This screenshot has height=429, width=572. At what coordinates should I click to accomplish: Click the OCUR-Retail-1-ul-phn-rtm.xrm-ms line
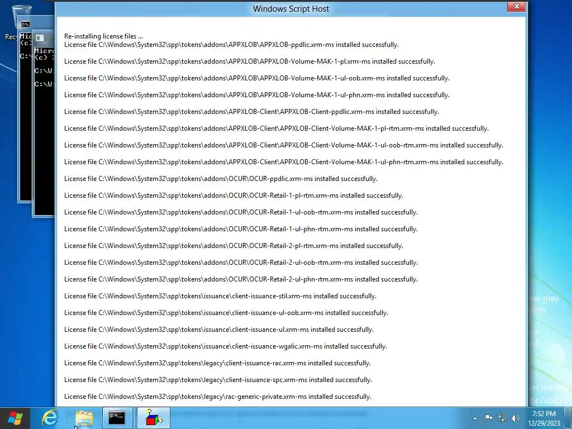pyautogui.click(x=241, y=229)
